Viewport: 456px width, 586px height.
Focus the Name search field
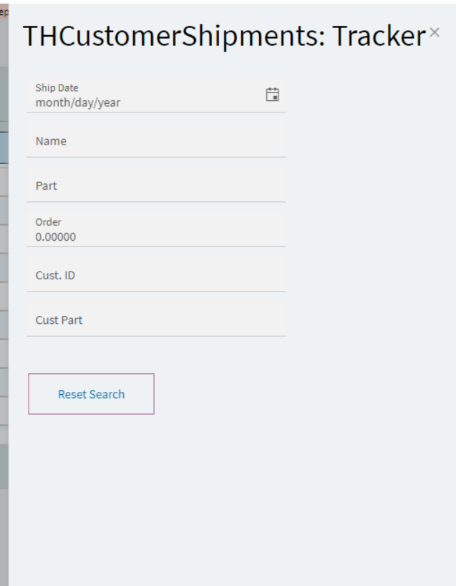tap(156, 140)
